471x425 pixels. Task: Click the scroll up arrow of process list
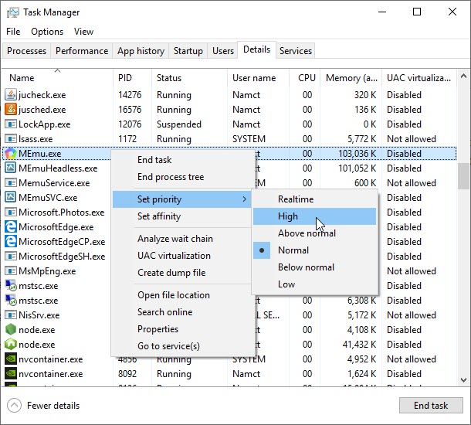click(463, 76)
